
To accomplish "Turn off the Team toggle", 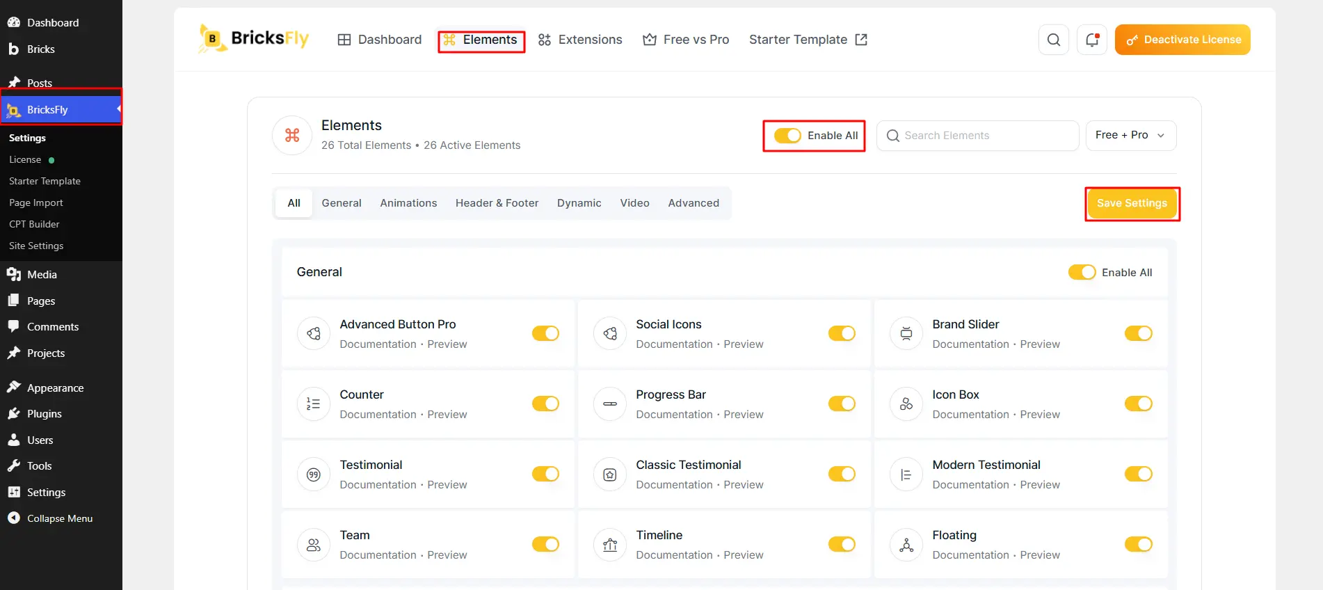I will tap(545, 544).
